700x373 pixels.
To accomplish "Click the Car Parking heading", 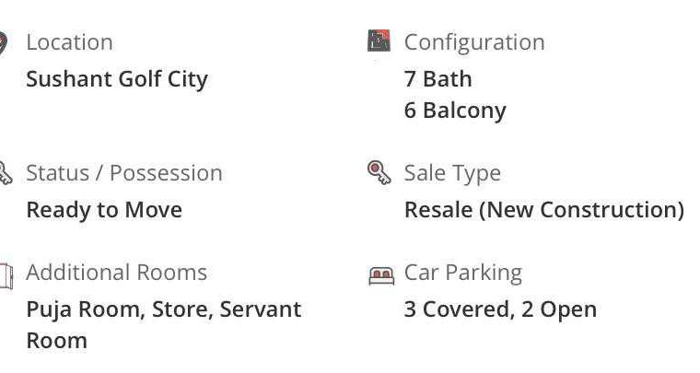I will (462, 273).
